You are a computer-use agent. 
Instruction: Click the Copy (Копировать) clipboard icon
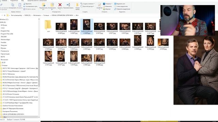point(13,5)
